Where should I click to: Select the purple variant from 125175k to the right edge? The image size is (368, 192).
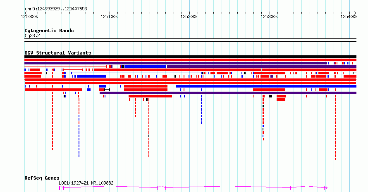pos(262,66)
